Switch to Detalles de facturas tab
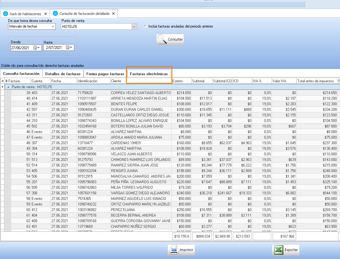Image resolution: width=340 pixels, height=259 pixels. pyautogui.click(x=63, y=74)
